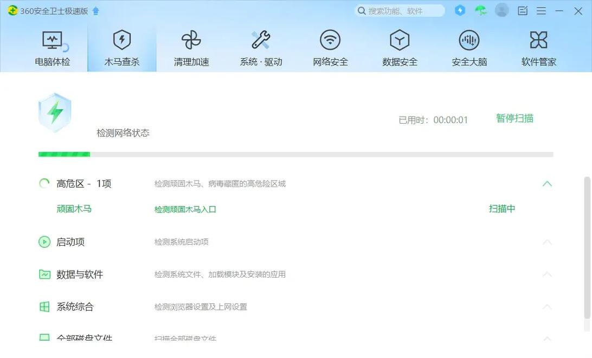Collapse the 高危区 section

click(x=547, y=184)
